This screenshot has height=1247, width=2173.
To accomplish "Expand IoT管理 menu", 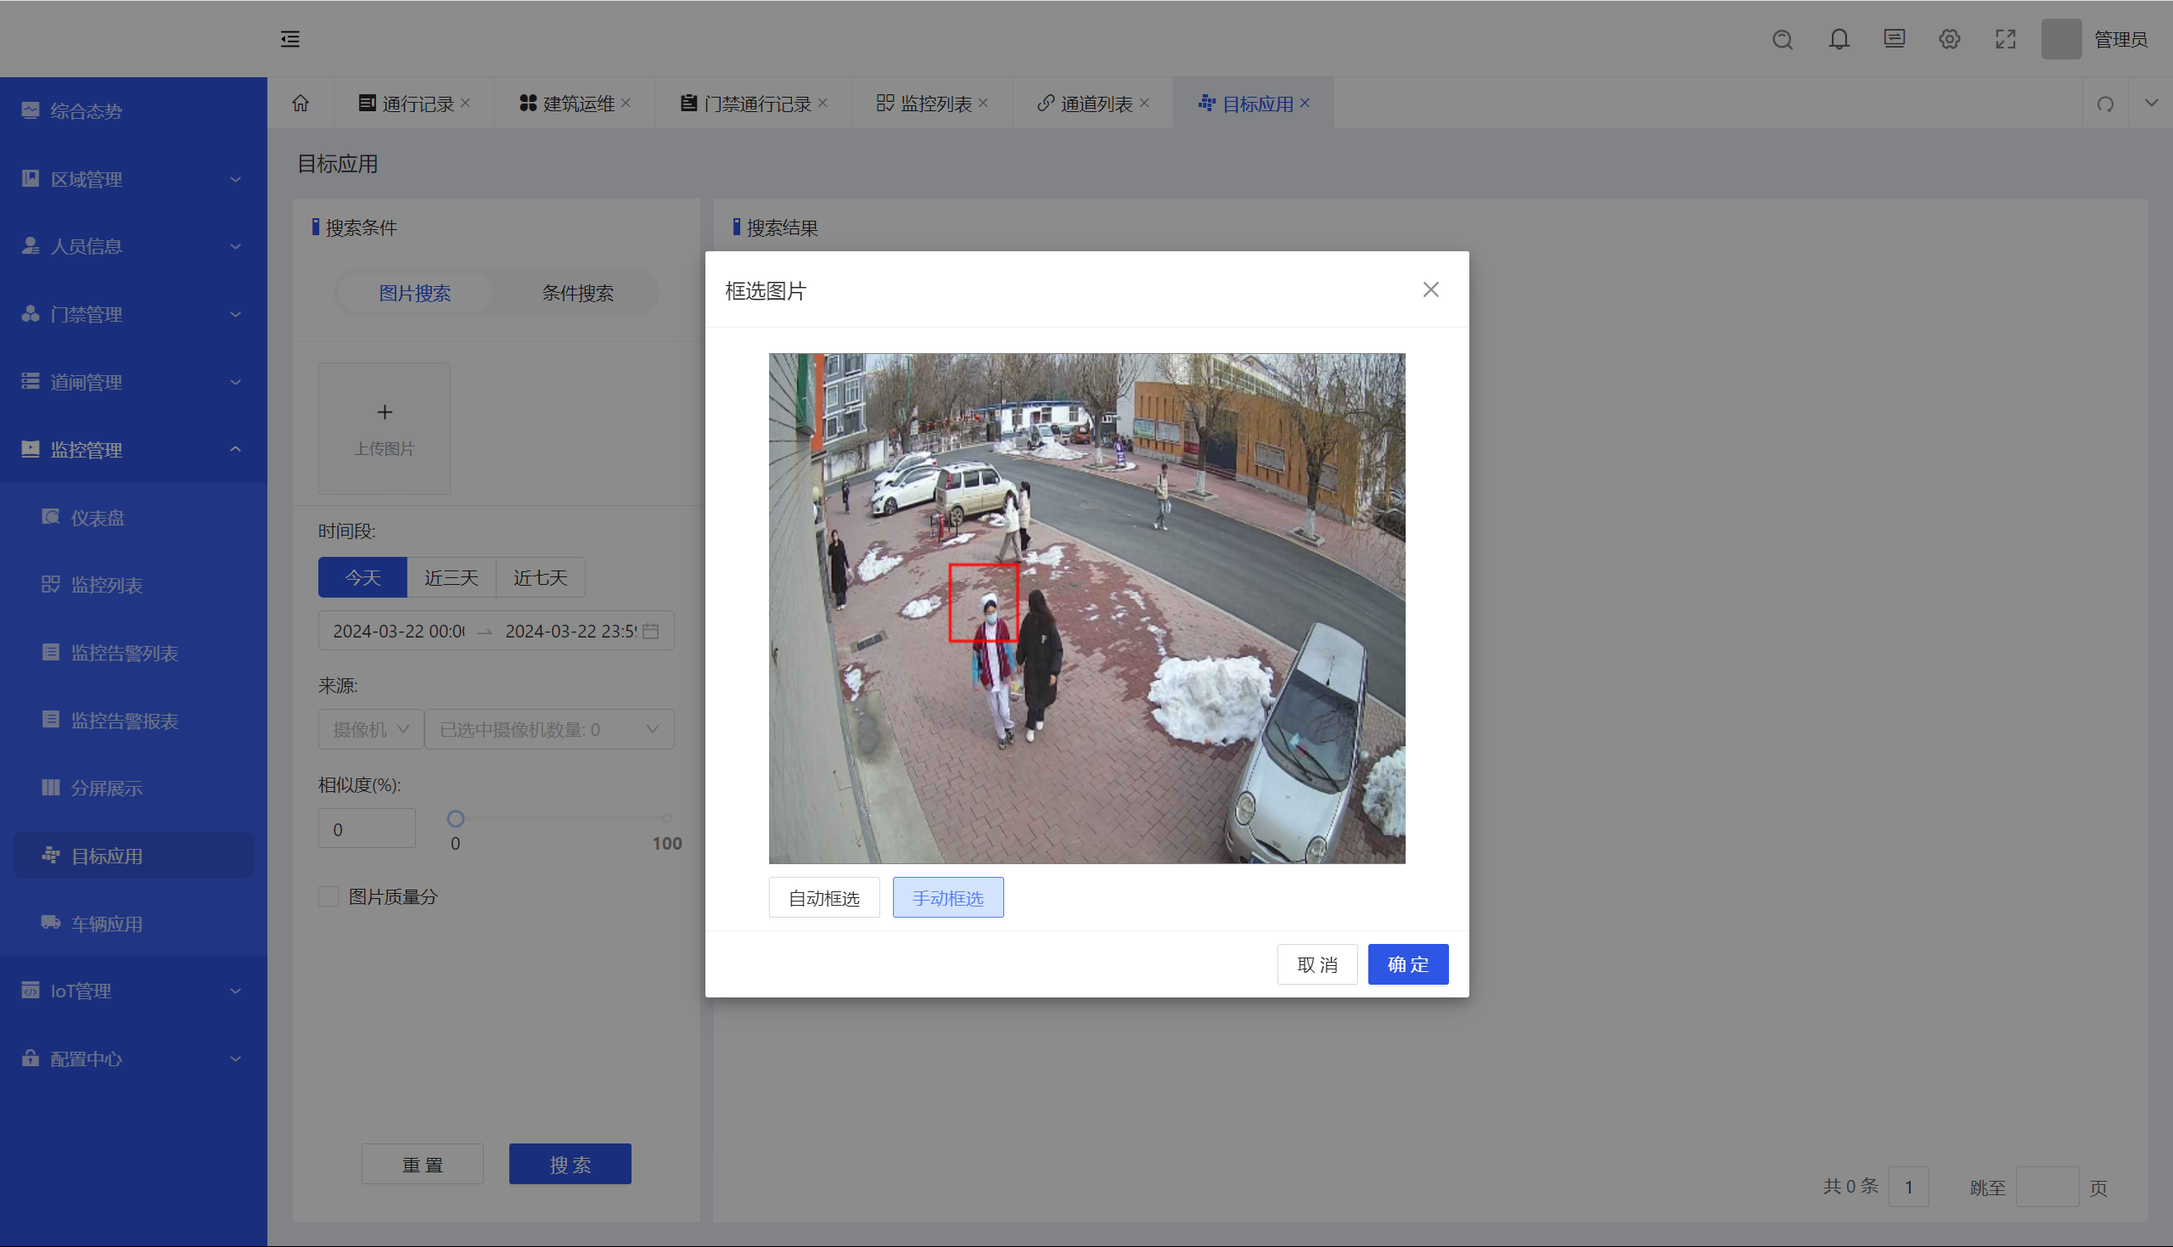I will point(133,991).
